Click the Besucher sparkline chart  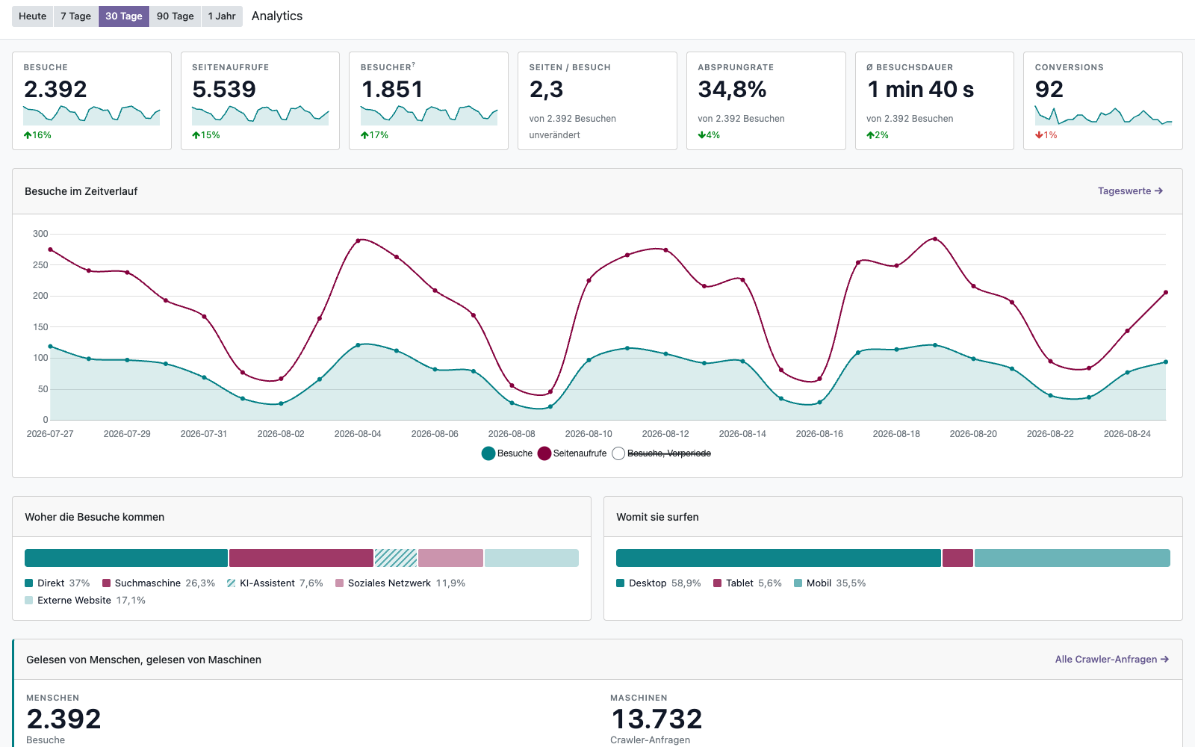point(429,115)
